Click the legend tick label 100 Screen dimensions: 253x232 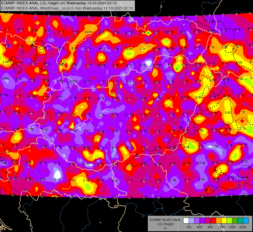189,227
